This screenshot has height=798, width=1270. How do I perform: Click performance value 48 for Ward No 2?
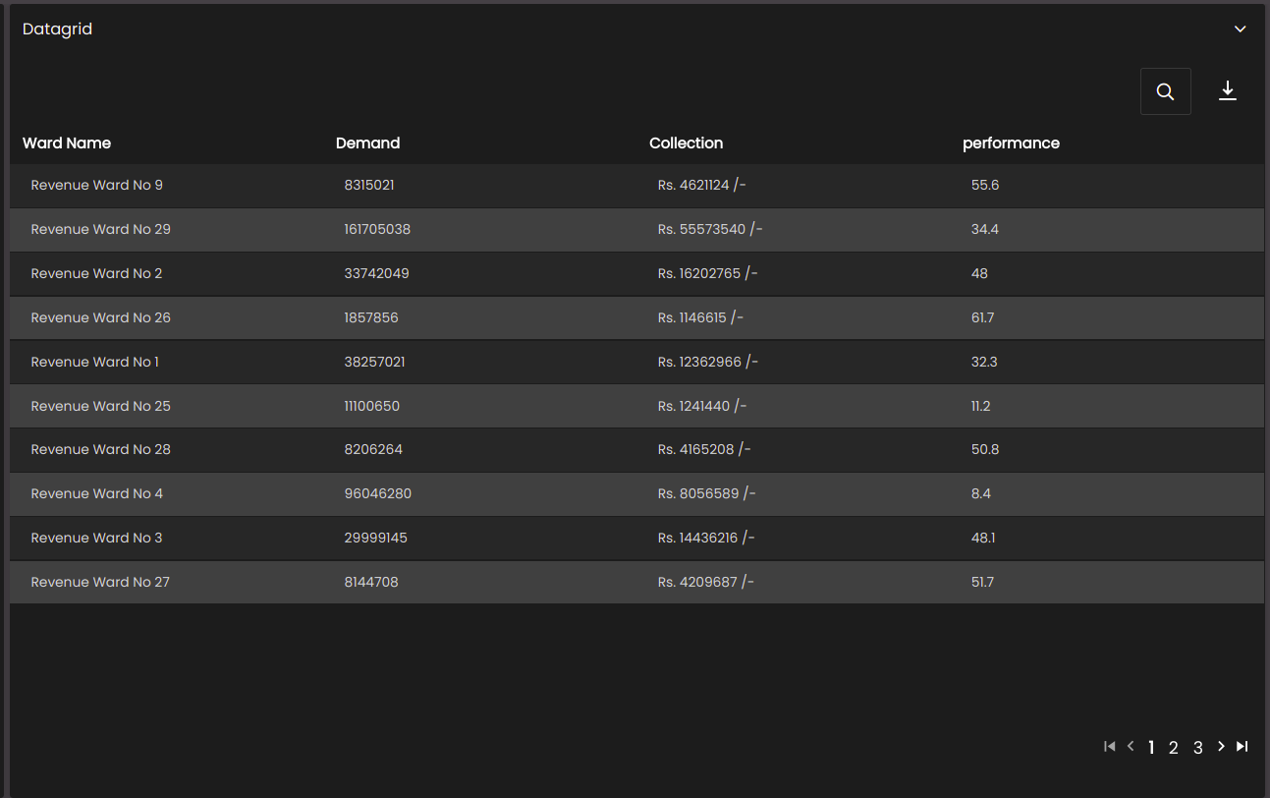coord(979,273)
